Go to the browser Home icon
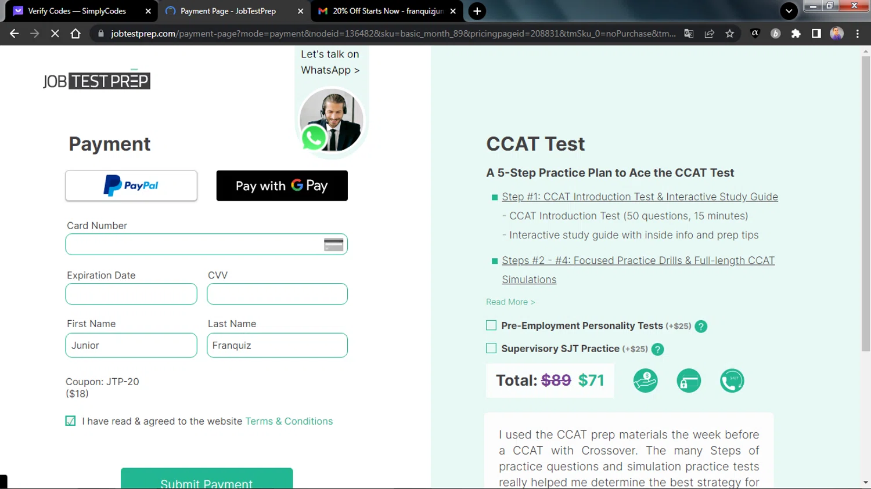The image size is (871, 489). (x=75, y=34)
